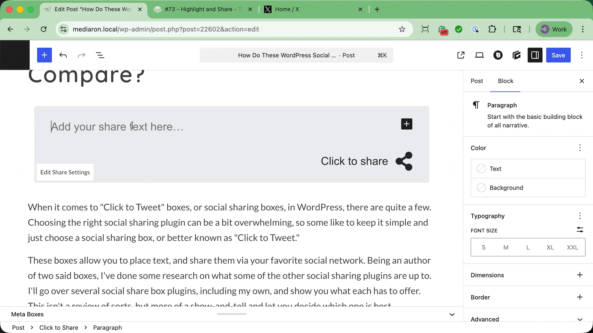Image resolution: width=593 pixels, height=333 pixels.
Task: Open the stacked-layers plugin sidebar icon left of Settings
Action: click(x=517, y=55)
